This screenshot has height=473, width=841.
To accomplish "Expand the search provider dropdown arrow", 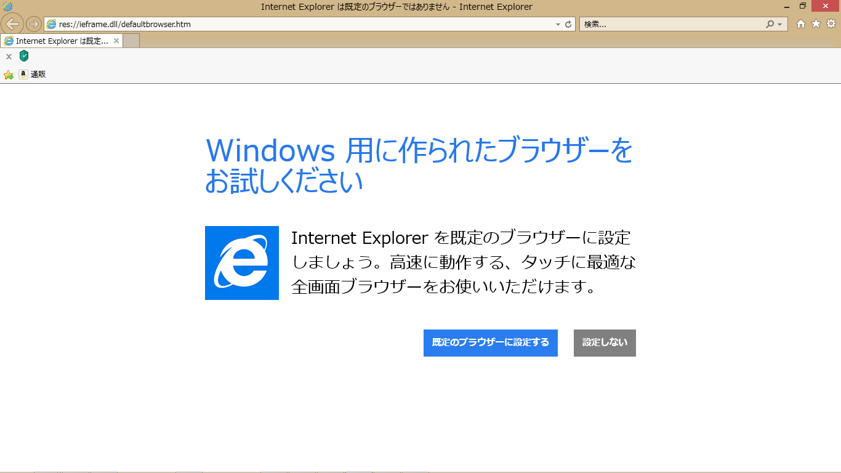I will tap(779, 25).
